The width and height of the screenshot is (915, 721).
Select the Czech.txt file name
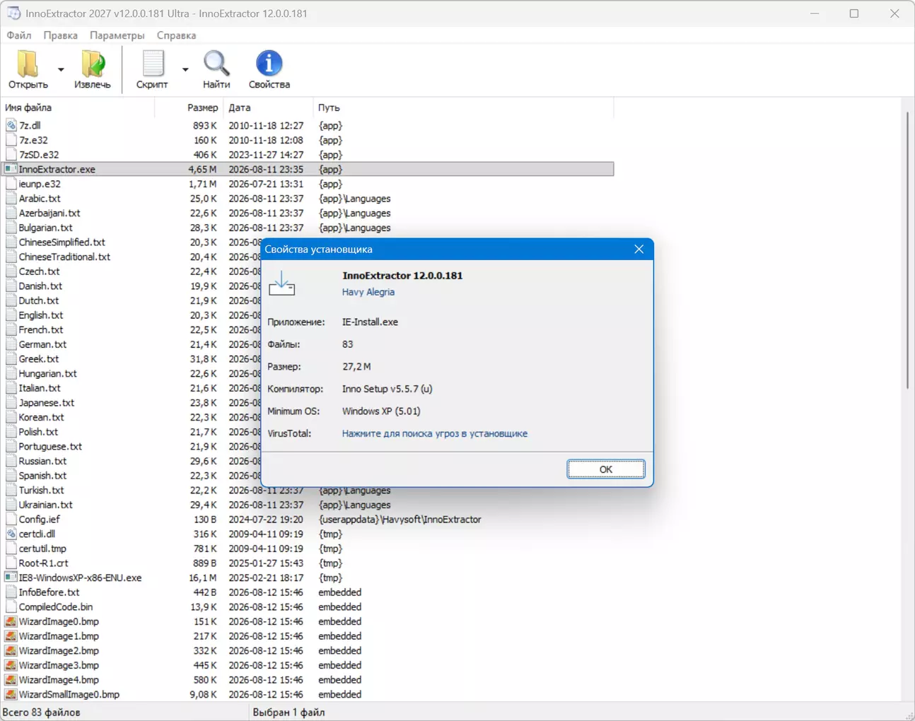pyautogui.click(x=40, y=271)
